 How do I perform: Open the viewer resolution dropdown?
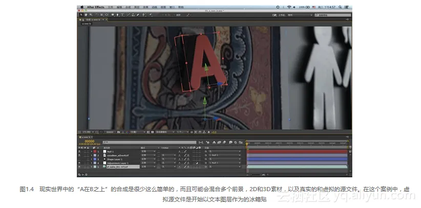coord(137,132)
